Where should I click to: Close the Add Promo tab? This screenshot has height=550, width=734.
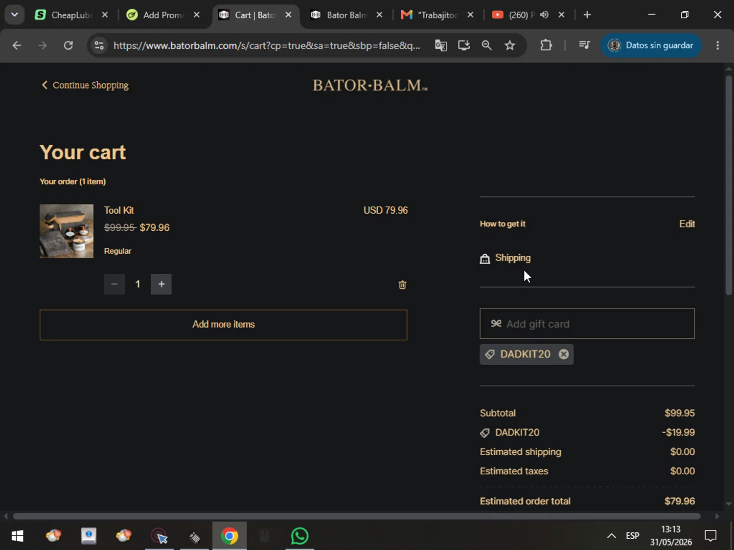coord(196,15)
